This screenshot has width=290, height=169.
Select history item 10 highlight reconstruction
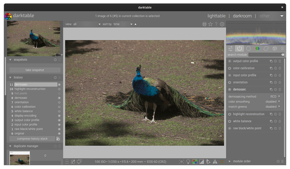click(30, 89)
